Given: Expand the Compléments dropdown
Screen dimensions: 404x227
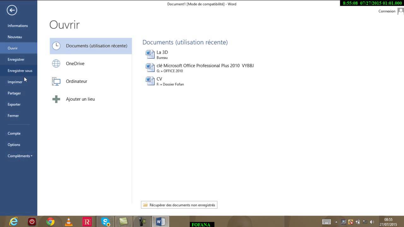Looking at the screenshot, I should click(20, 156).
